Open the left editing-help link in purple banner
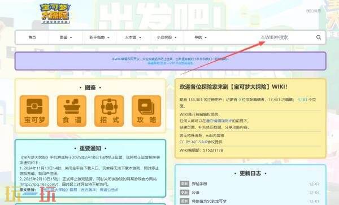The image size is (339, 205). pyautogui.click(x=157, y=63)
